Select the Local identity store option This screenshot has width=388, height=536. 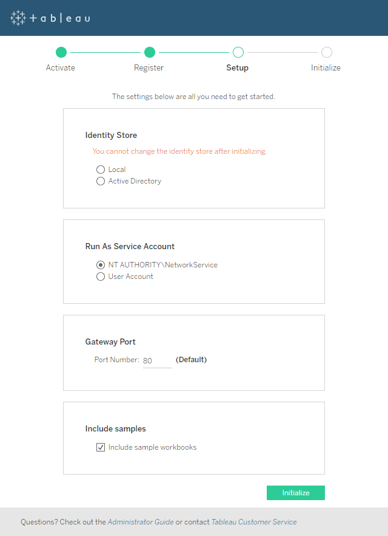[101, 170]
